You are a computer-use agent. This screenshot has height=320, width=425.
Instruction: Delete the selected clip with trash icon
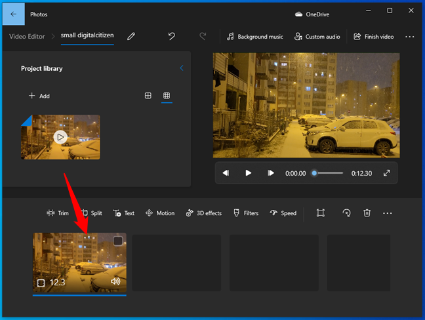click(367, 213)
